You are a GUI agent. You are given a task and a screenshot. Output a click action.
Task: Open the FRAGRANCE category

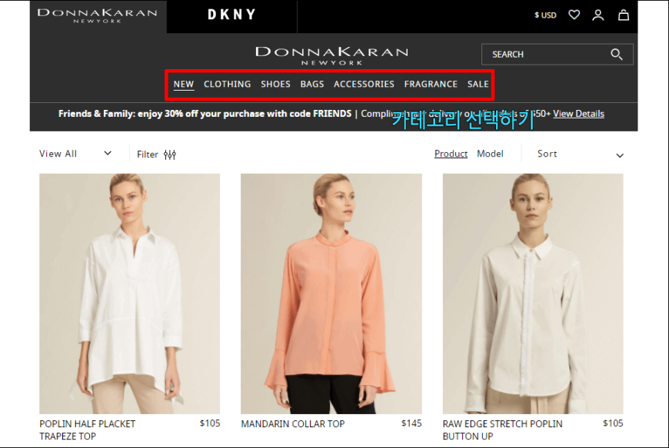(x=431, y=84)
